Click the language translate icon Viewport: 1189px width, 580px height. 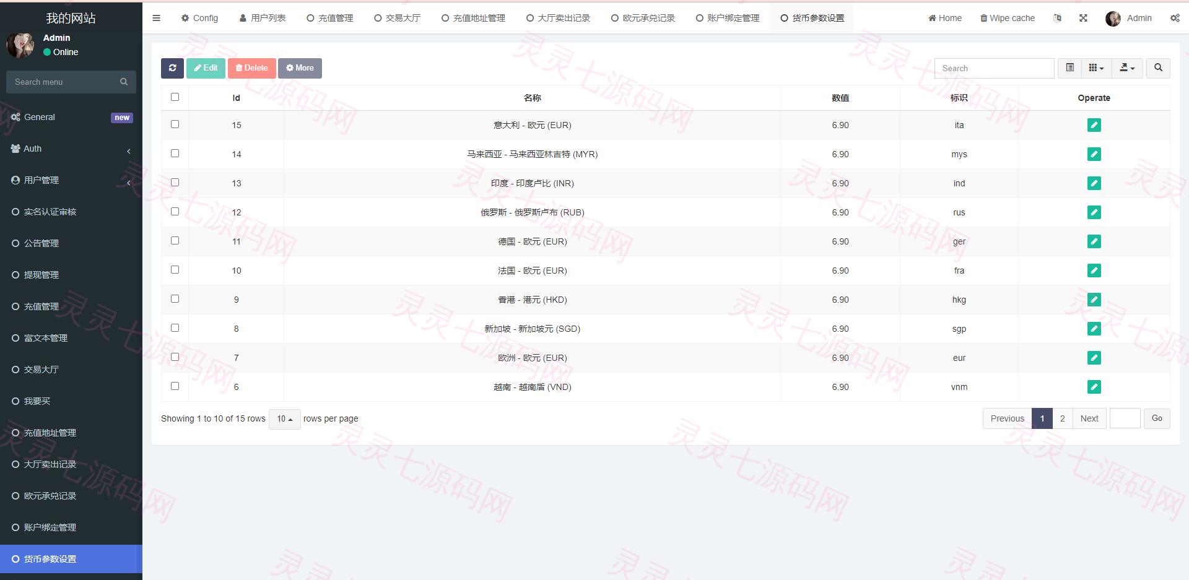[x=1057, y=18]
